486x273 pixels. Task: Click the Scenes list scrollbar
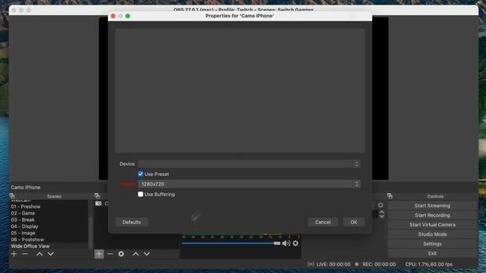(x=90, y=232)
